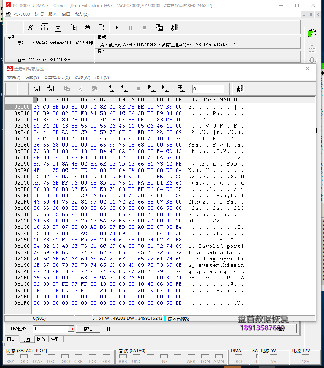Click ASCII text 'loading operati'
The width and height of the screenshot is (324, 368).
(x=218, y=259)
